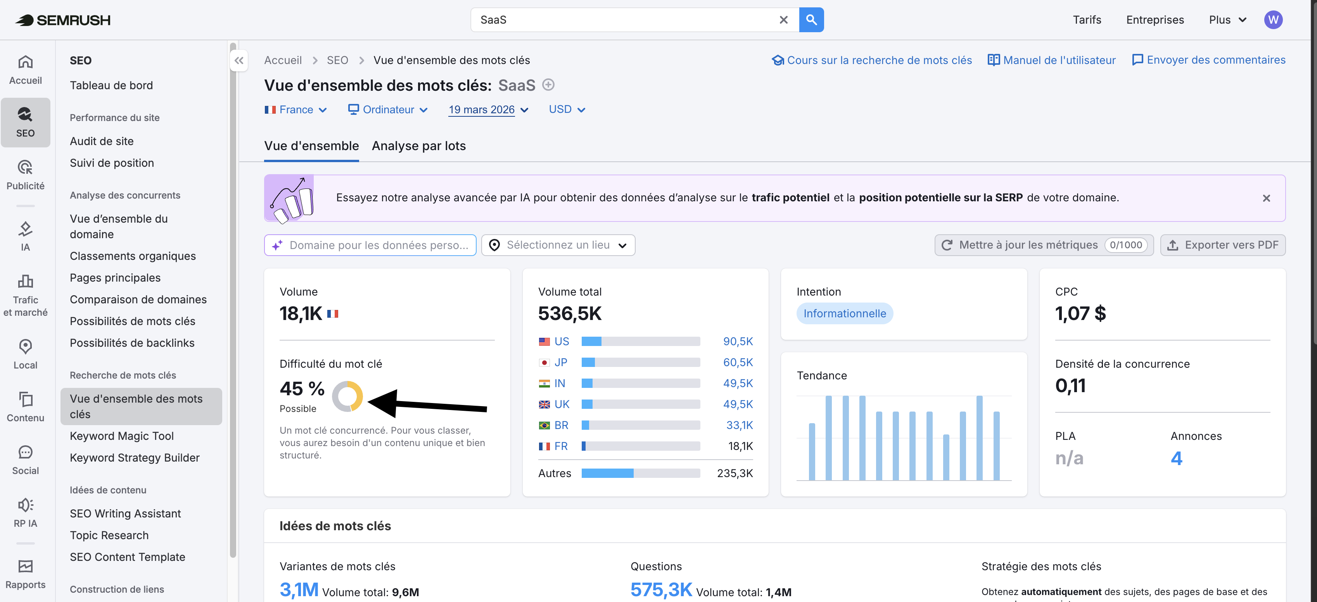Open Classements organiques menu item
The image size is (1317, 602).
pos(133,256)
